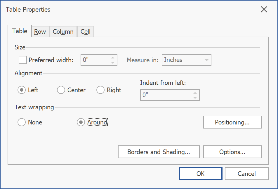This screenshot has height=189, width=278.
Task: Switch to the Row tab
Action: pos(40,32)
